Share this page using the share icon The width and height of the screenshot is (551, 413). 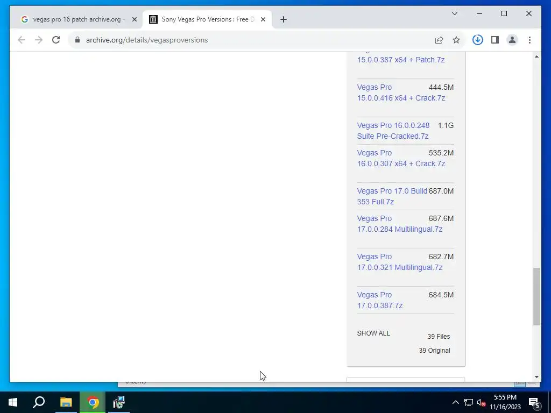point(439,40)
